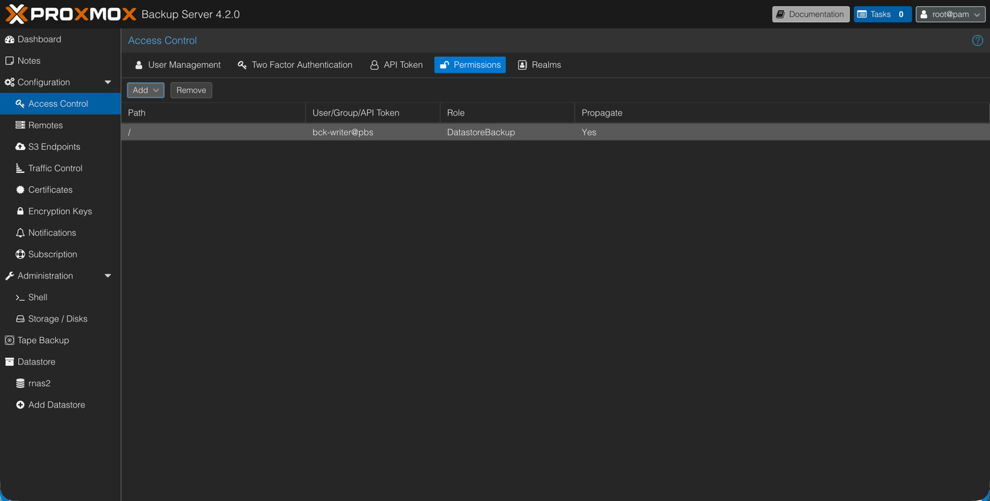The height and width of the screenshot is (501, 990).
Task: Open the Dashboard sidebar entry
Action: click(60, 39)
